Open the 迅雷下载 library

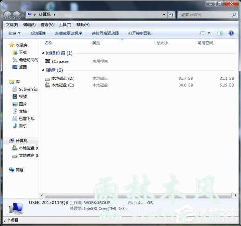point(24,119)
